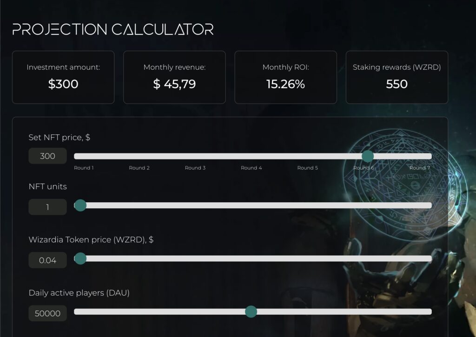Select Round 6 on the price slider
The width and height of the screenshot is (476, 337).
364,168
